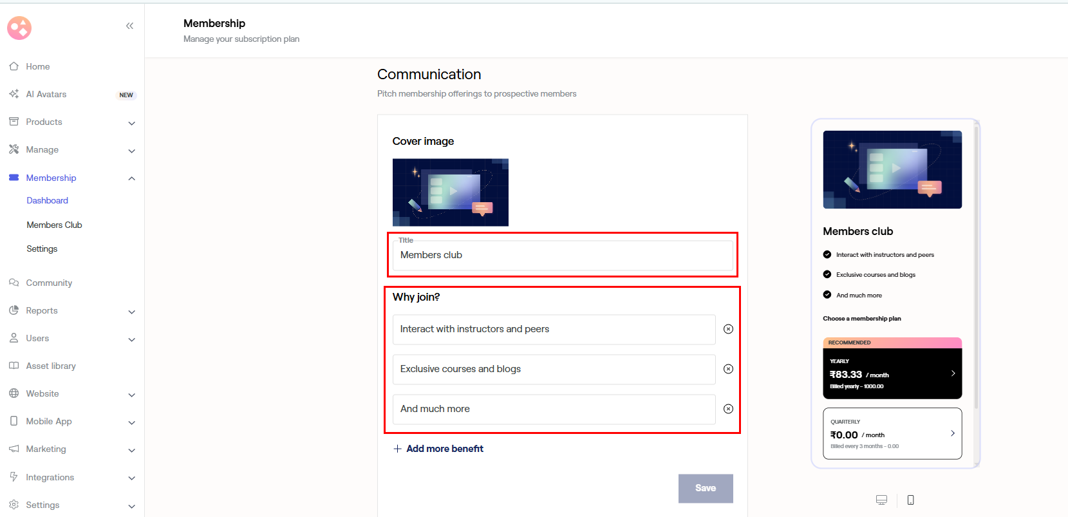Click the app logo in sidebar

[x=19, y=28]
